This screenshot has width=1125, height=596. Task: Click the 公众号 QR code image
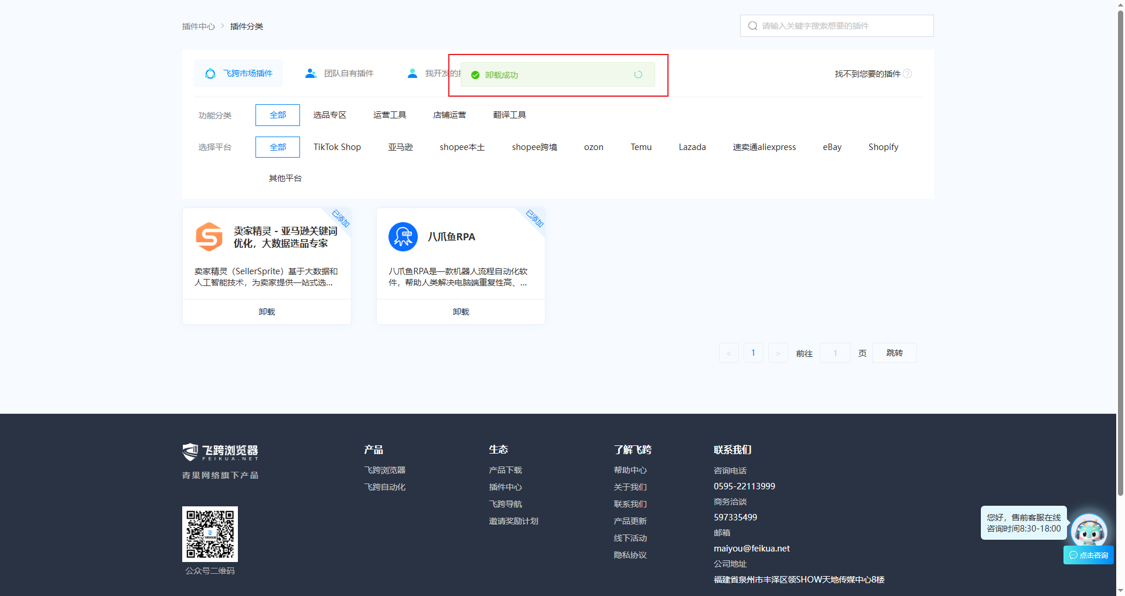pyautogui.click(x=210, y=534)
